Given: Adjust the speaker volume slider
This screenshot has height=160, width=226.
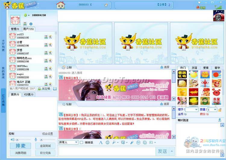Looking at the screenshot, I should [23, 140].
